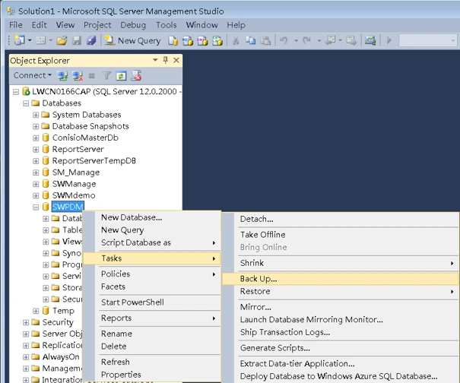This screenshot has height=383, width=460.
Task: Click the Redo arrow icon
Action: (306, 40)
